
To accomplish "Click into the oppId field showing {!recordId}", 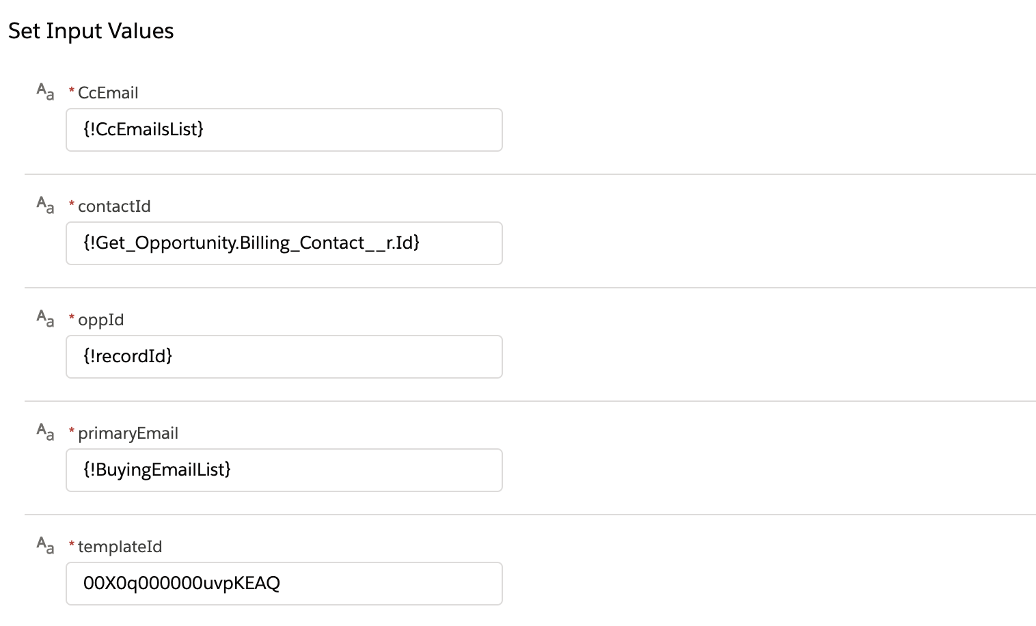I will click(284, 357).
